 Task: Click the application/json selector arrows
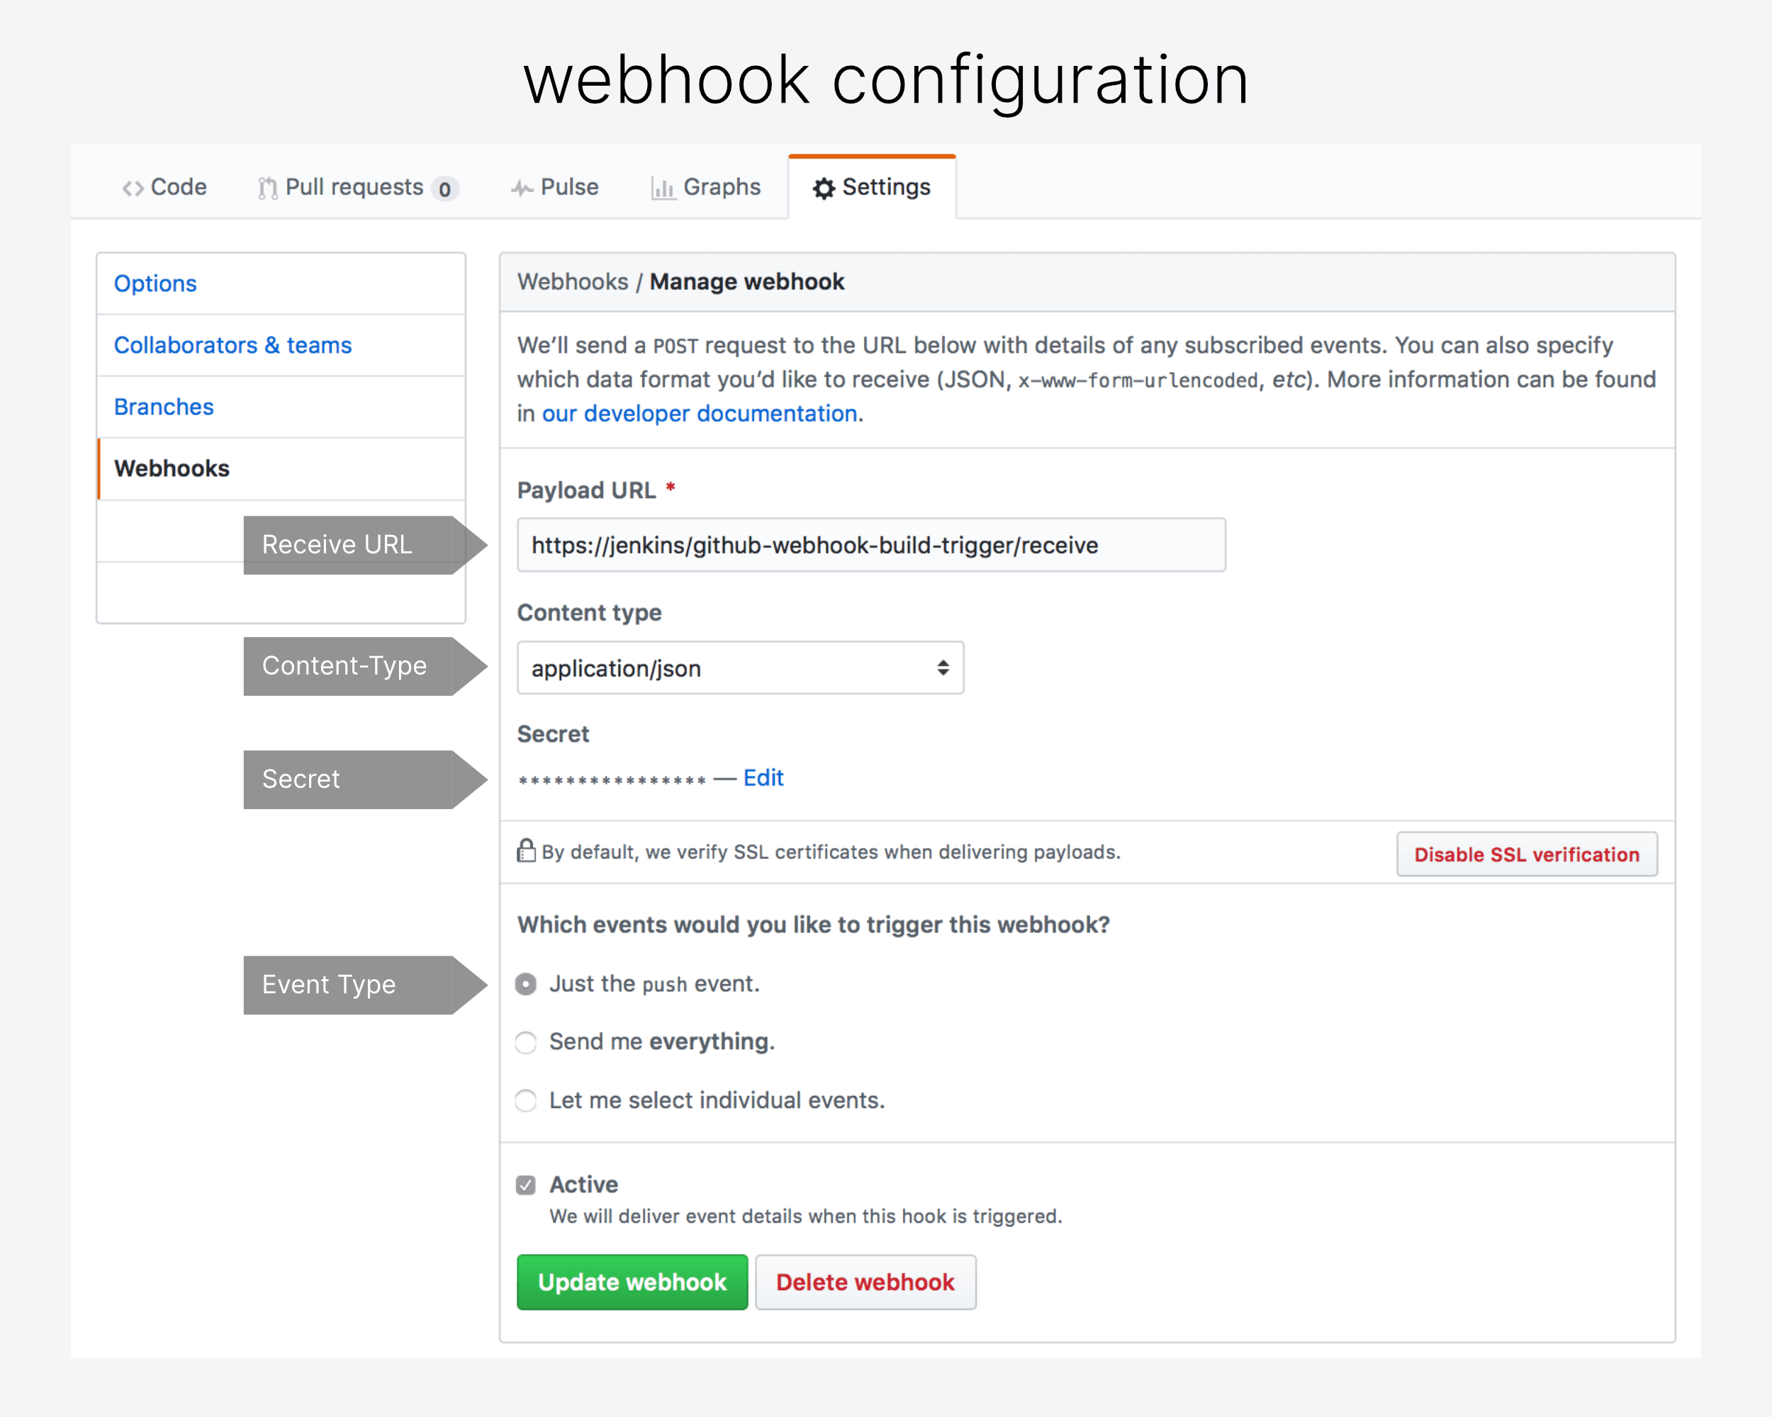click(x=943, y=668)
